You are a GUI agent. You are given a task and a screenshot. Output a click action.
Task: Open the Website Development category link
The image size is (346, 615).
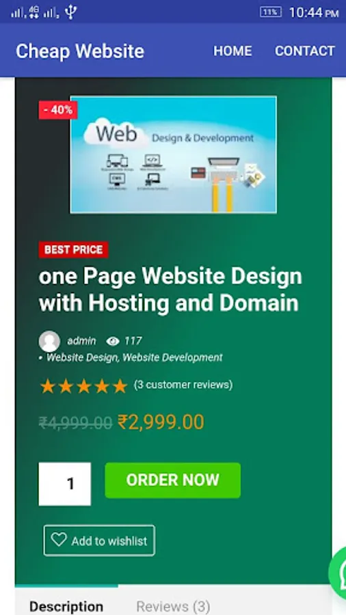pos(172,357)
